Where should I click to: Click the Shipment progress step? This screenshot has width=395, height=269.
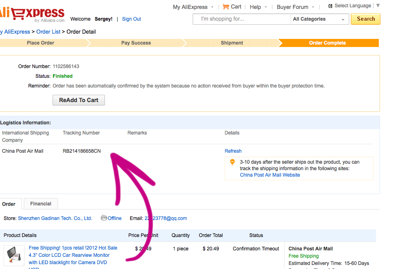tap(232, 43)
